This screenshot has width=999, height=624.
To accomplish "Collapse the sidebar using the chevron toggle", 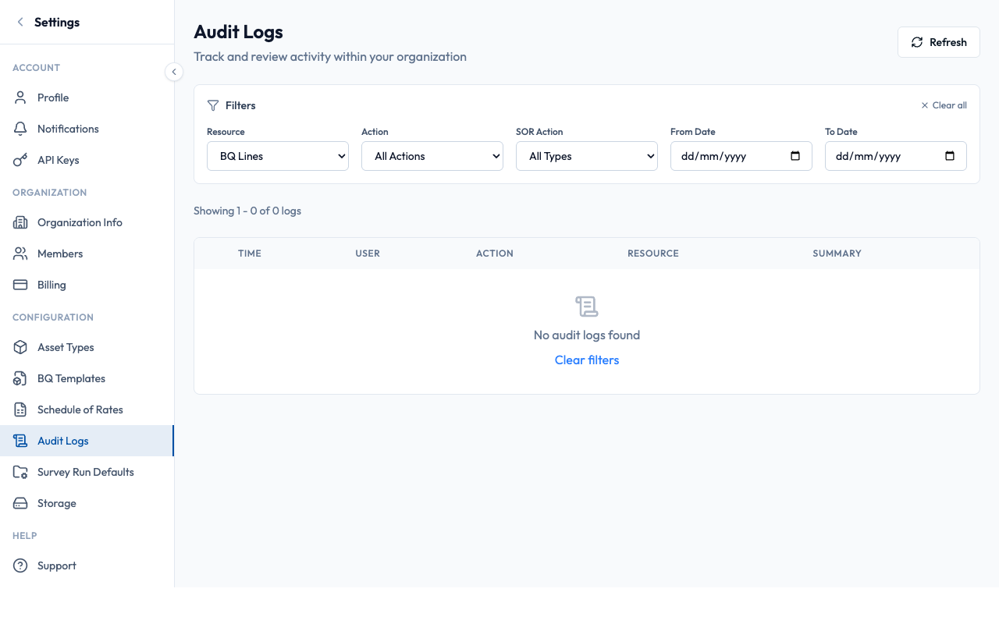I will click(x=174, y=71).
